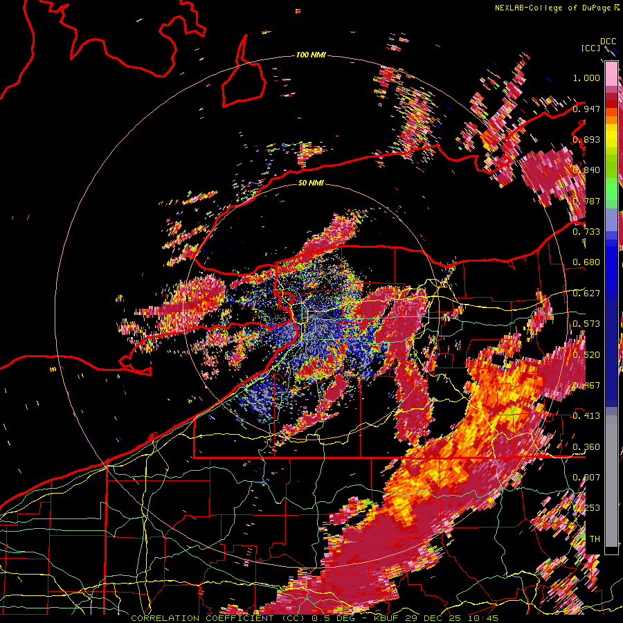Click the pink top segment of the color bar
Image resolution: width=623 pixels, height=623 pixels.
click(611, 74)
